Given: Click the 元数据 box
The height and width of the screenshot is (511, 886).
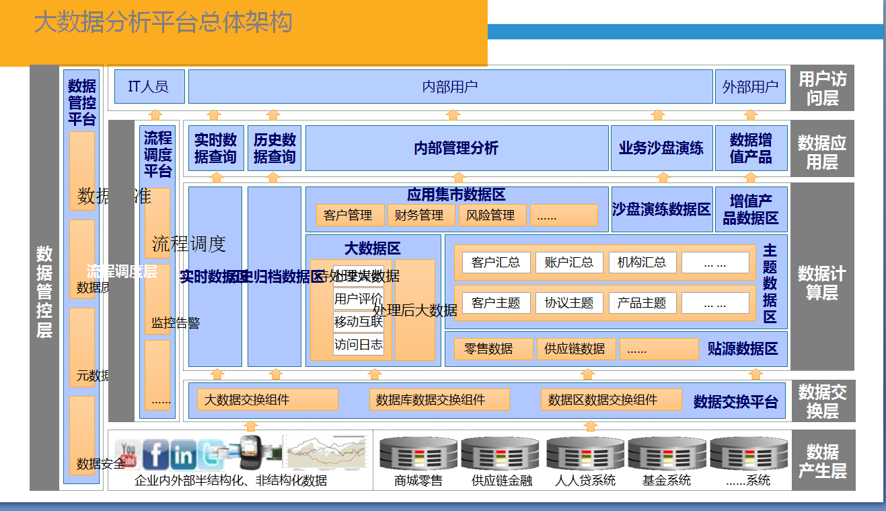Looking at the screenshot, I should pyautogui.click(x=82, y=347).
